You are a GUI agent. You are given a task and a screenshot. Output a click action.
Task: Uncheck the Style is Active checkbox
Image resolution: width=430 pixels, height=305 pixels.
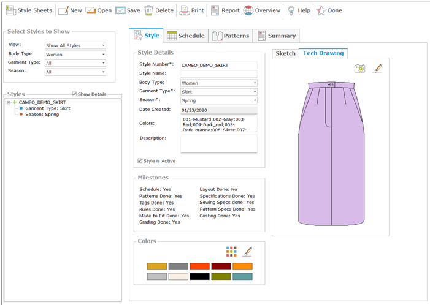click(x=140, y=161)
